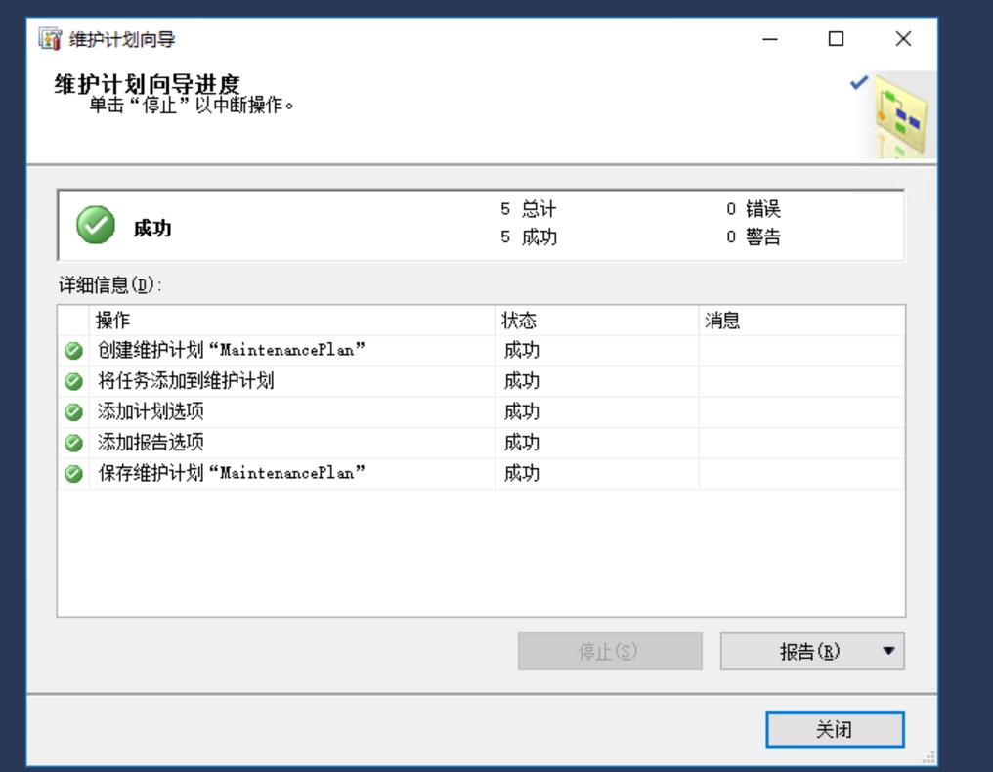Screen dimensions: 993x772
Task: Sort by the 操作 column header
Action: 244,319
